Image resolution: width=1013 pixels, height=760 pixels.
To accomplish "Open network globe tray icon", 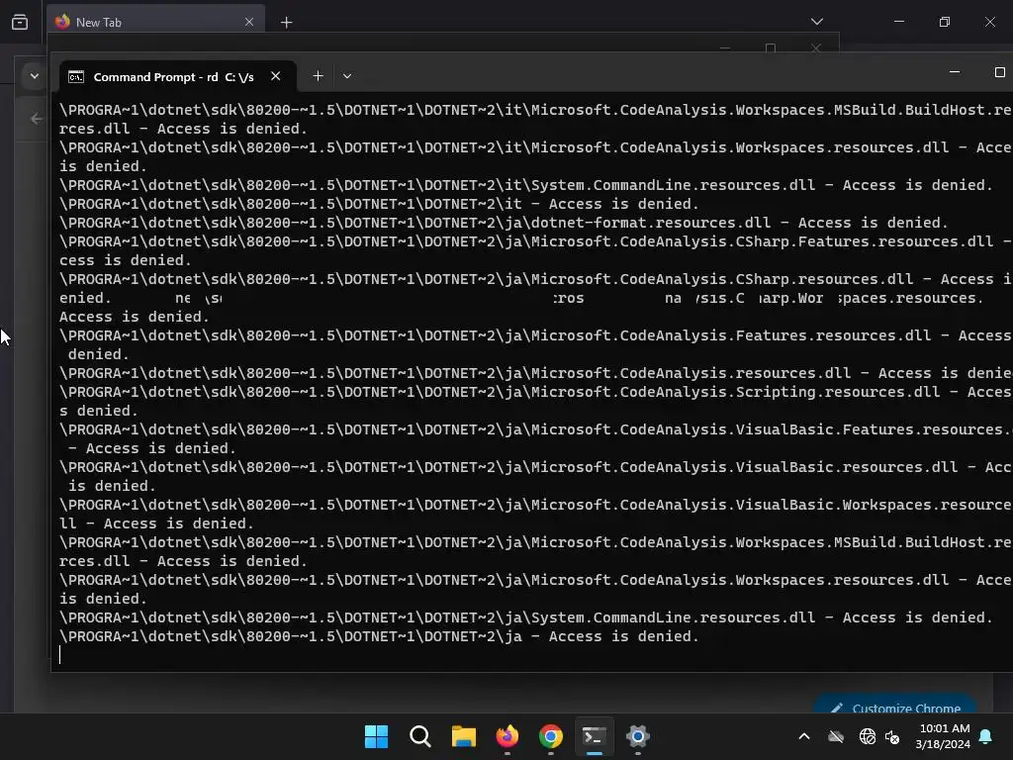I will tap(867, 736).
